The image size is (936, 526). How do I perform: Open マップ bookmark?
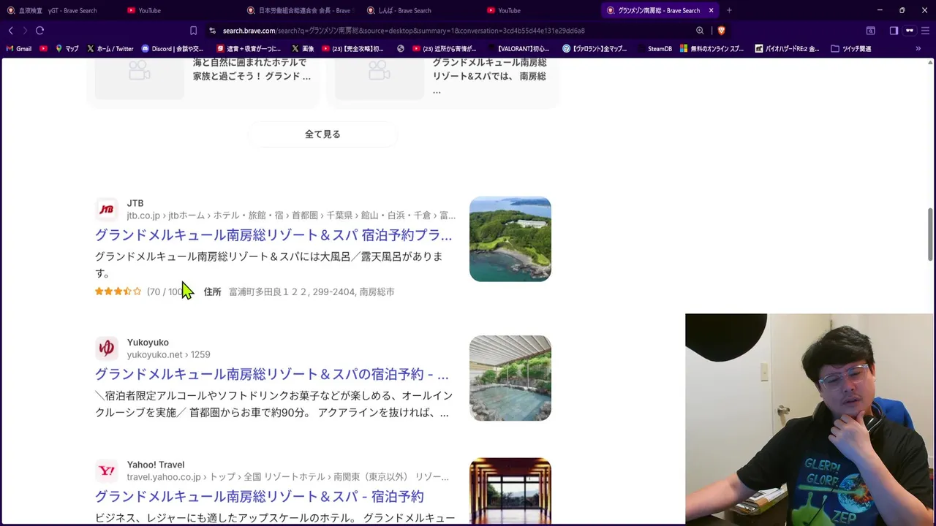point(67,49)
